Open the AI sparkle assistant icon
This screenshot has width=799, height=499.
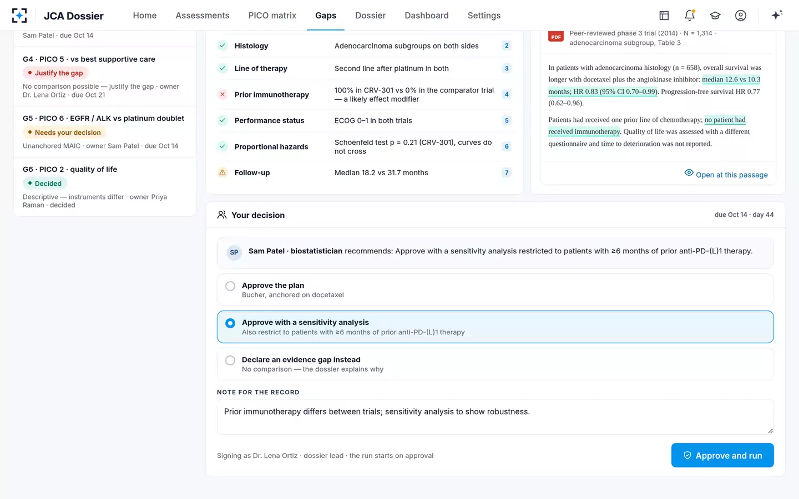(777, 15)
